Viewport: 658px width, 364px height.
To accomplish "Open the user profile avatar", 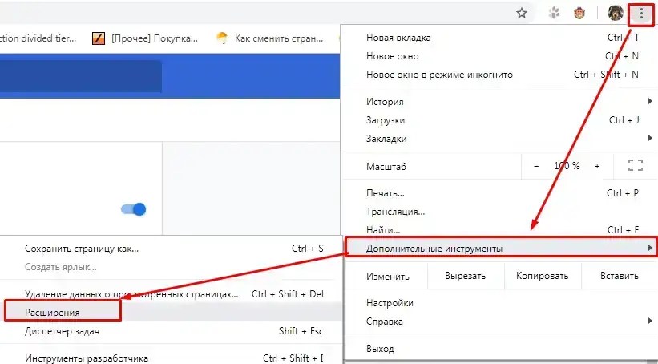I will (x=616, y=13).
